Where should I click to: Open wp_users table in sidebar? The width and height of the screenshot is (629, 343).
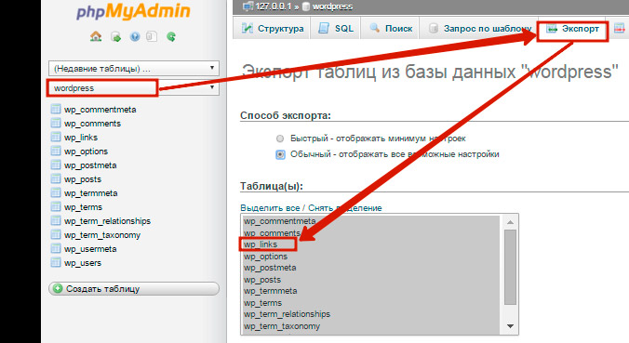pyautogui.click(x=83, y=263)
